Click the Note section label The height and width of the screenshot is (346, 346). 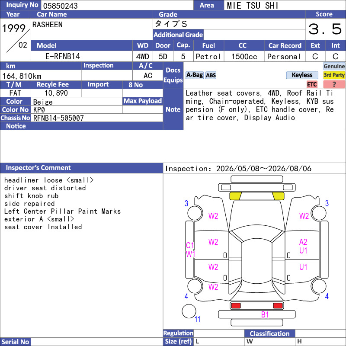[173, 110]
